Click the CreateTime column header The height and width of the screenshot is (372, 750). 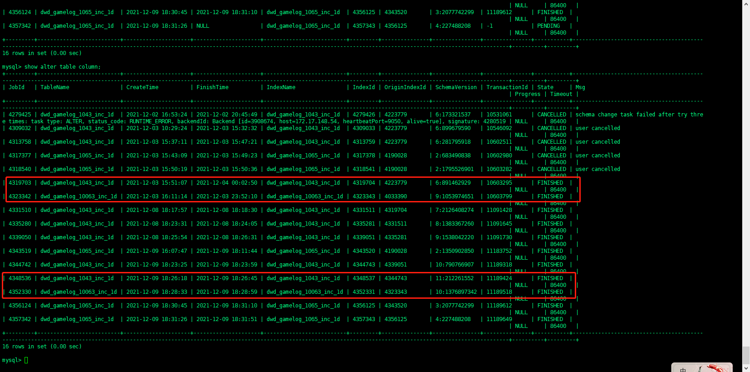(x=142, y=87)
